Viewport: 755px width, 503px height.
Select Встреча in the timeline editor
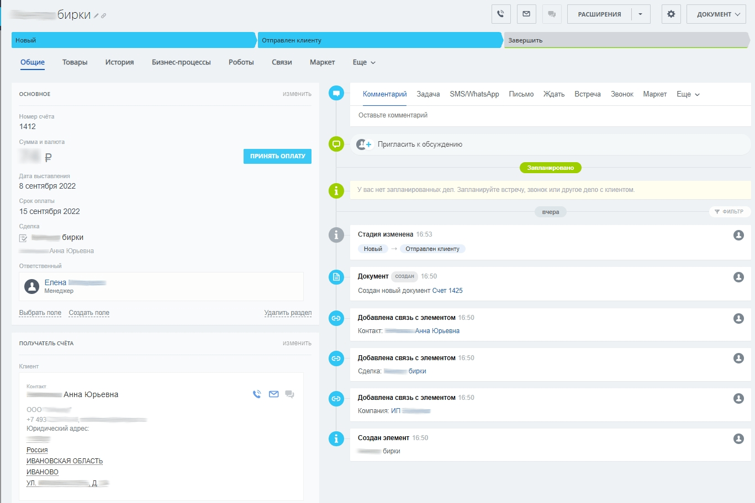click(x=588, y=94)
